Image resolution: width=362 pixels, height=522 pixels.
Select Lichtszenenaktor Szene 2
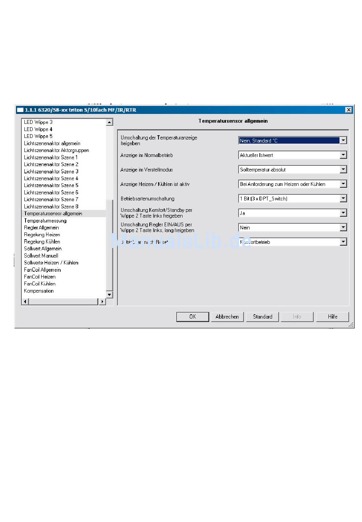51,164
